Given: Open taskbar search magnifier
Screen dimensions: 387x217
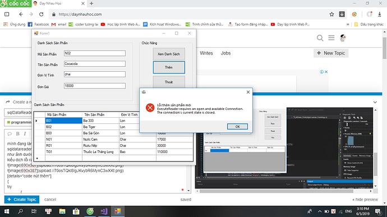Looking at the screenshot, I should 20,211.
